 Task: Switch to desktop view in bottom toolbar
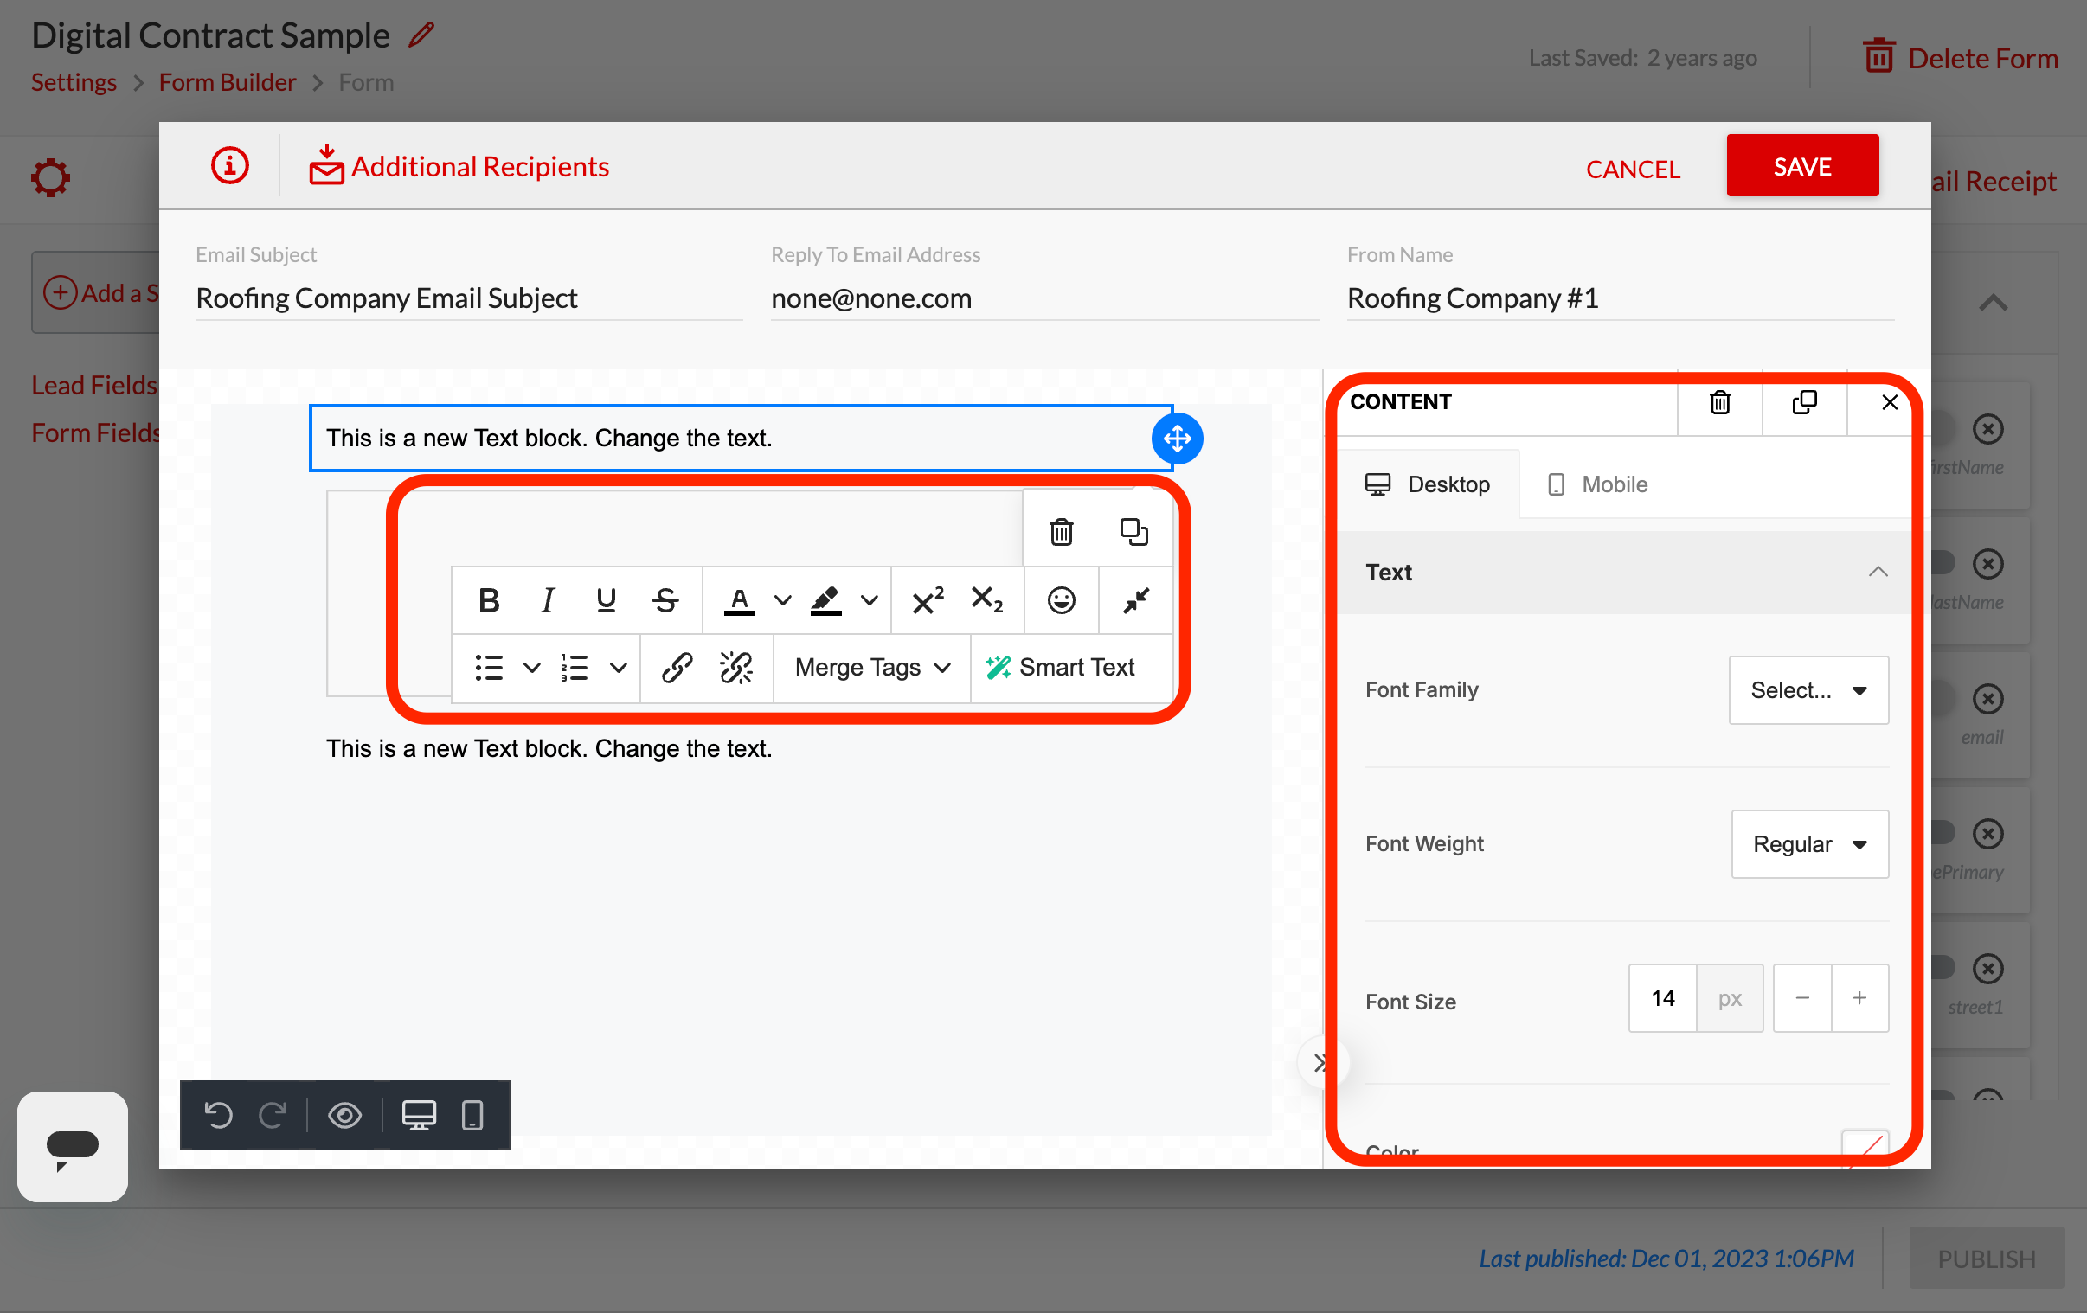419,1115
